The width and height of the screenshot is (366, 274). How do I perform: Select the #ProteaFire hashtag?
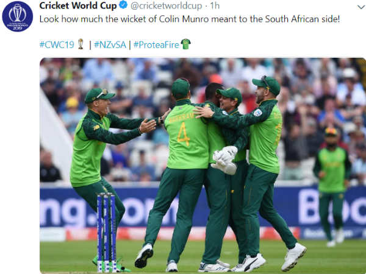coord(156,44)
